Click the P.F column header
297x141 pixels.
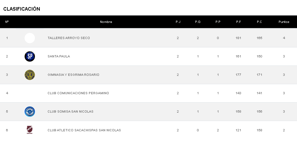[x=238, y=22]
